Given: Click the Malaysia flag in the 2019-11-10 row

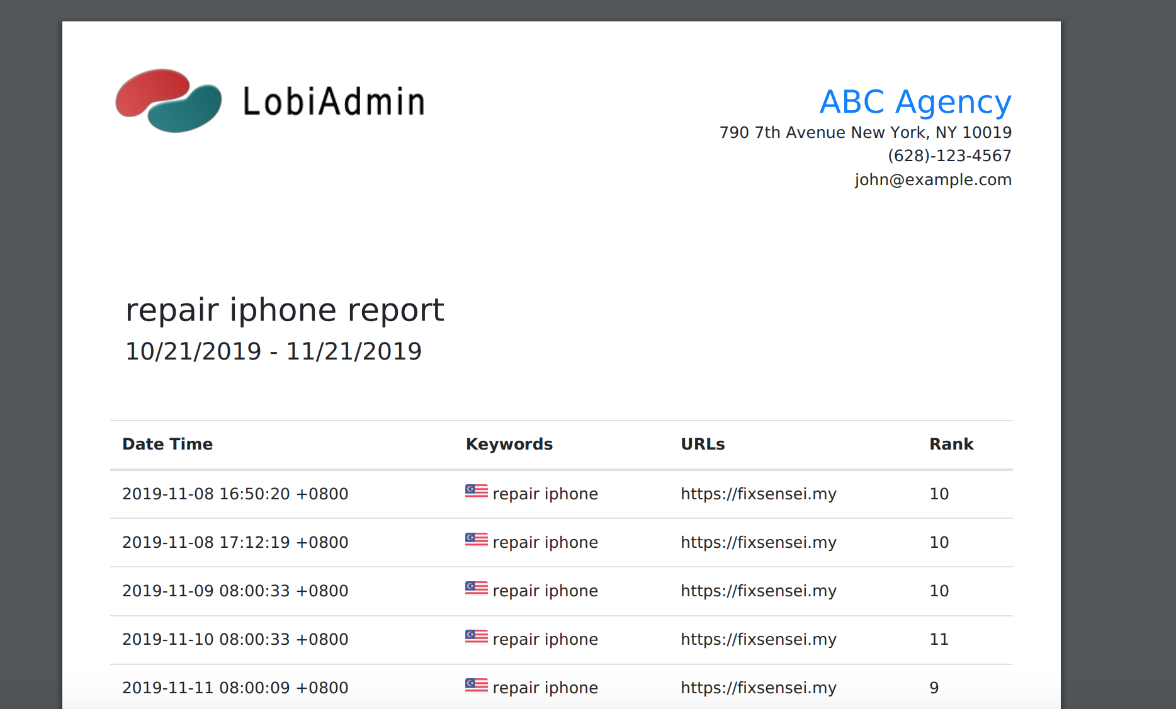Looking at the screenshot, I should (476, 637).
